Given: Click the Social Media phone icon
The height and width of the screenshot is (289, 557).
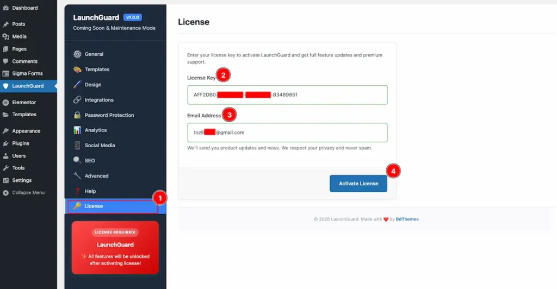Looking at the screenshot, I should (77, 146).
